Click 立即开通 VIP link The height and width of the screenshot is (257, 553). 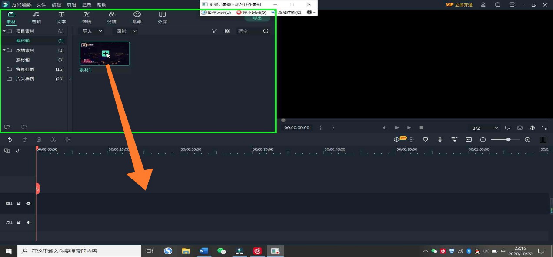(x=463, y=5)
